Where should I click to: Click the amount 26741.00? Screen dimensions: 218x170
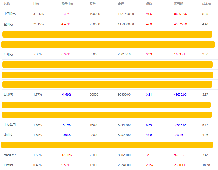[x=124, y=165]
